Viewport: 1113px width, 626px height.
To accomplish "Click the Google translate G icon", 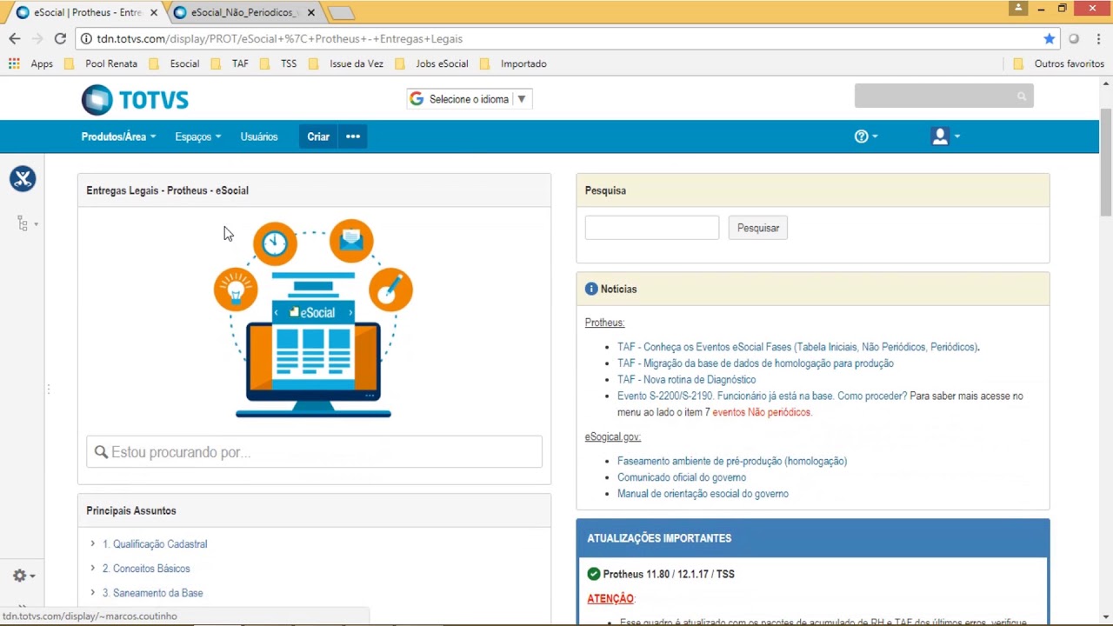I will coord(417,99).
